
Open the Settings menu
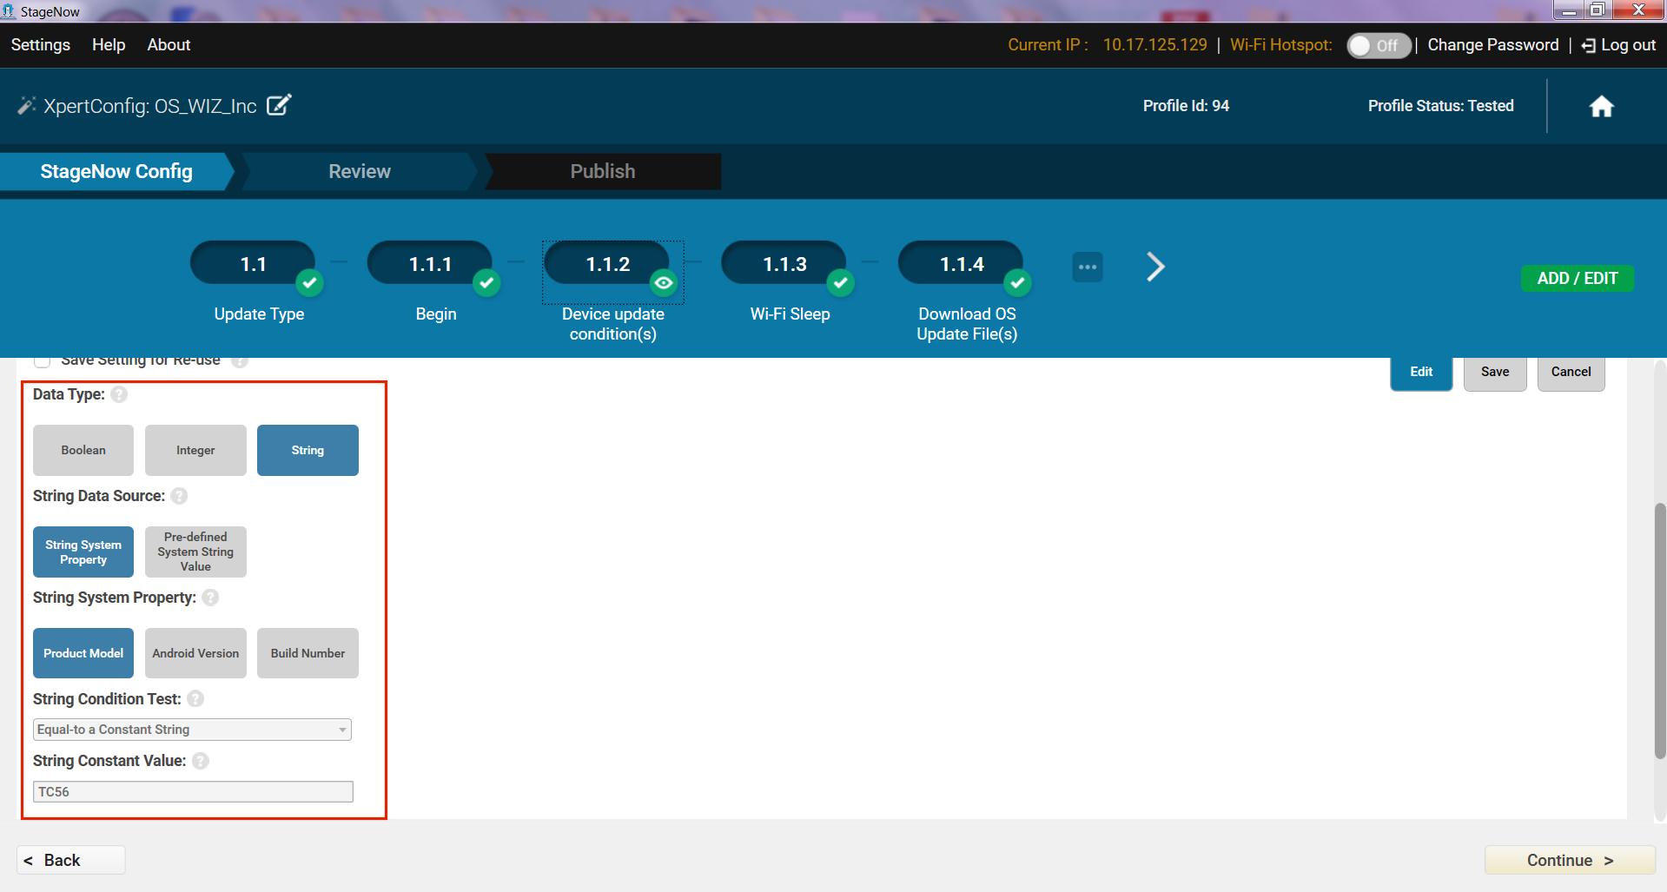[x=41, y=45]
